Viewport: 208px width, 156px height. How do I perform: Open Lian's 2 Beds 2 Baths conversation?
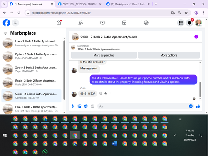click(x=31, y=43)
